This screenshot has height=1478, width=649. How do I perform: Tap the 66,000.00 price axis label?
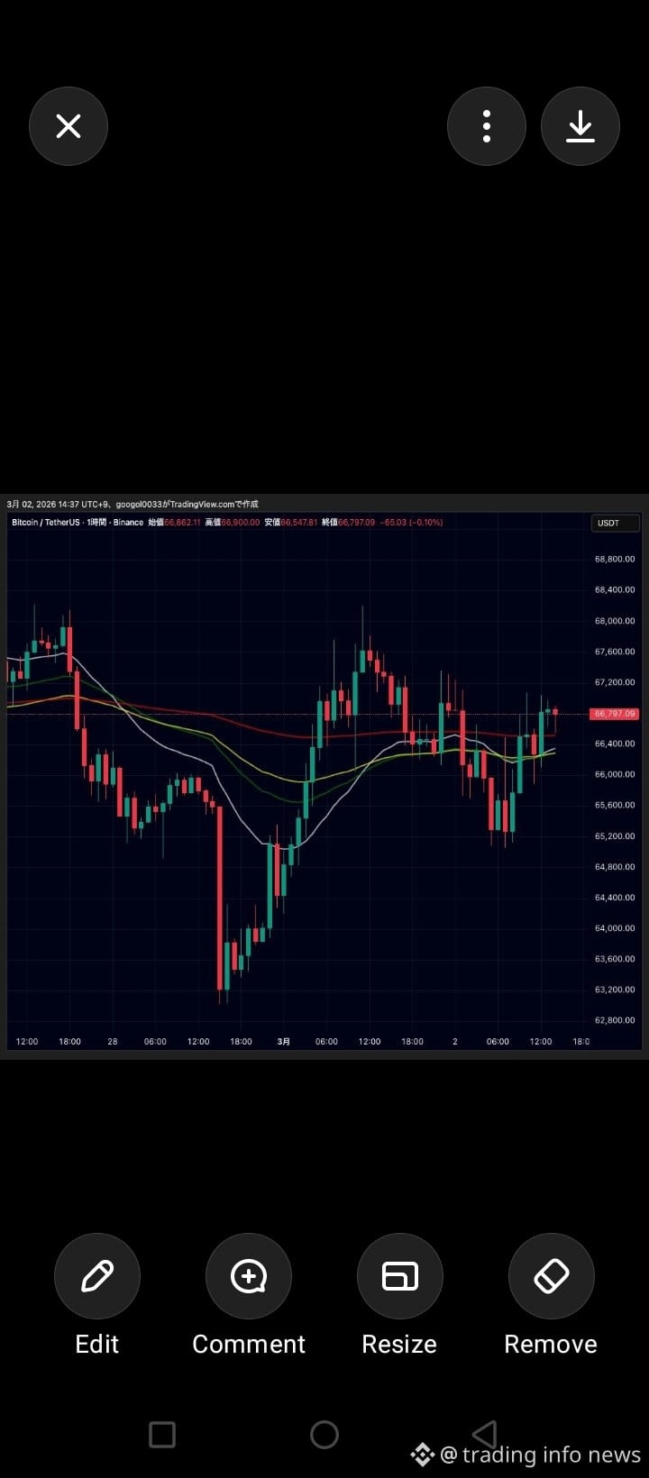tap(615, 774)
